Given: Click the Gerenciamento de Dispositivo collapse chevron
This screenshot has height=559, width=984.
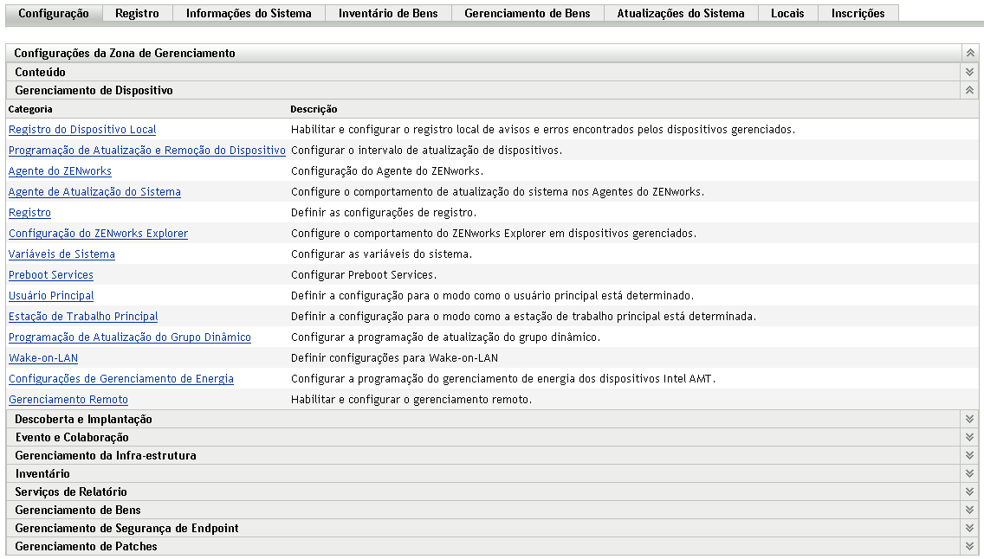Looking at the screenshot, I should [x=969, y=90].
